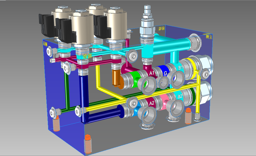The height and width of the screenshot is (156, 256).
Task: Select the small threaded port opening below G
Action: [x=163, y=83]
